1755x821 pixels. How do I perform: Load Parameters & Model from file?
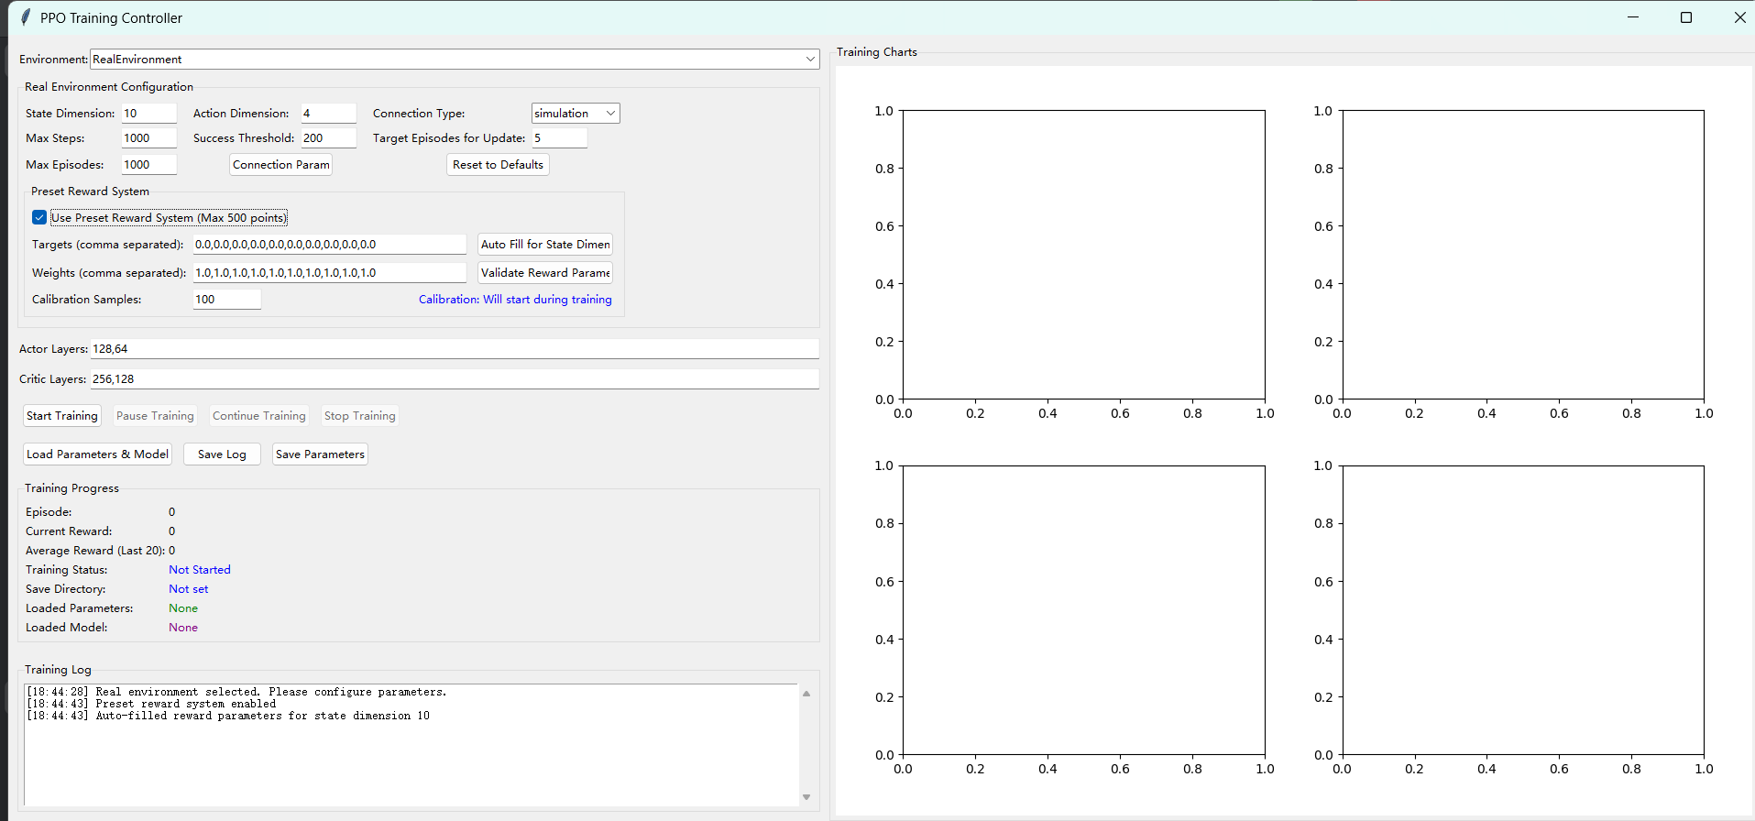coord(97,454)
